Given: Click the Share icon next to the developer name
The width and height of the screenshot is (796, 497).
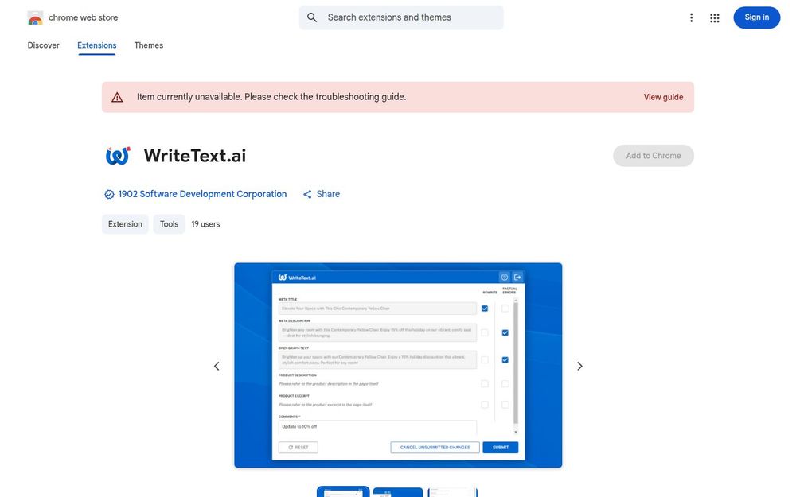Looking at the screenshot, I should pyautogui.click(x=307, y=194).
